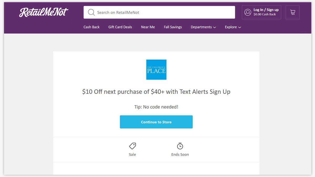315x177 pixels.
Task: Click the Departments chevron arrow
Action: coord(214,27)
